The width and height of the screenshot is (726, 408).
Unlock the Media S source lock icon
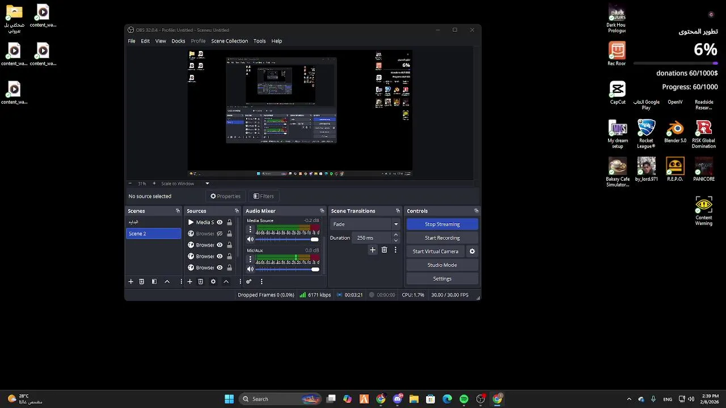(229, 222)
